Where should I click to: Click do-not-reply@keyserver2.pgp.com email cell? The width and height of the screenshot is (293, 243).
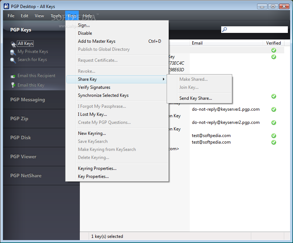click(x=226, y=122)
